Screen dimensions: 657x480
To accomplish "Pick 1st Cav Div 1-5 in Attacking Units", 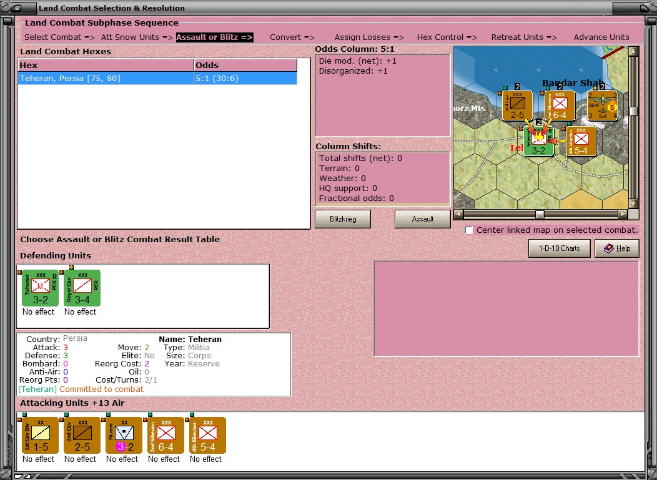I will click(x=40, y=435).
